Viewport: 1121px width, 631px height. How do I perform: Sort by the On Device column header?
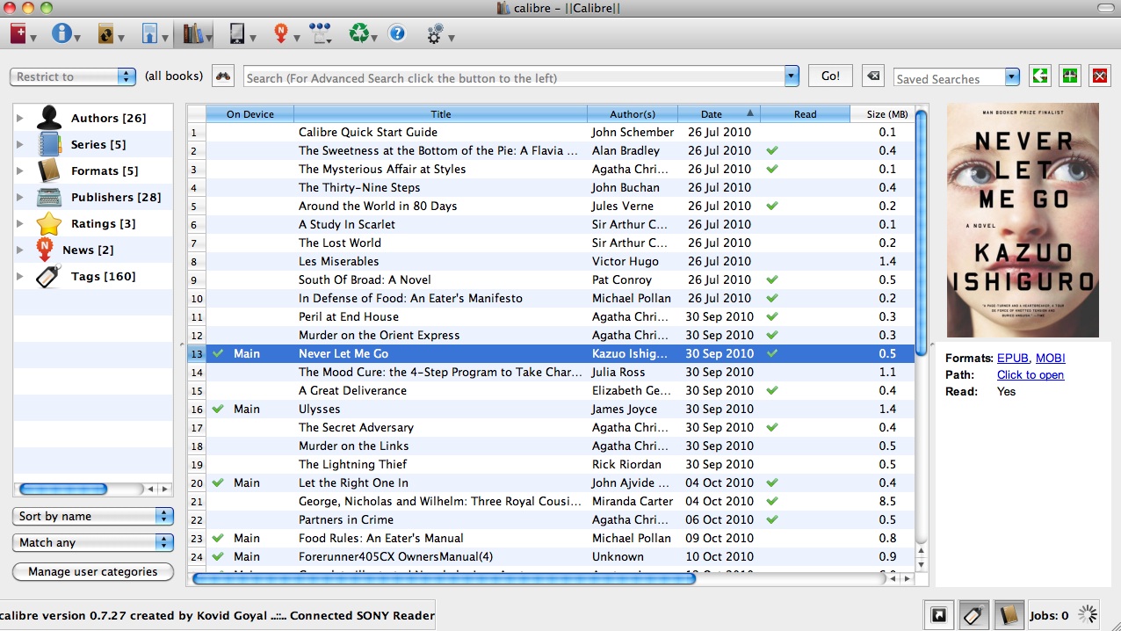tap(250, 114)
